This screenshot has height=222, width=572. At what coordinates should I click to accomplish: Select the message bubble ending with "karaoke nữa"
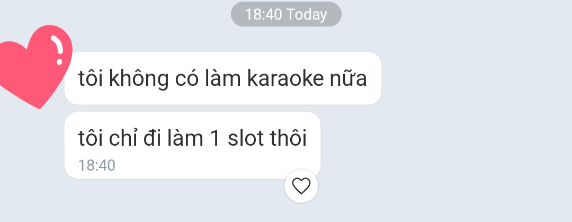[223, 78]
